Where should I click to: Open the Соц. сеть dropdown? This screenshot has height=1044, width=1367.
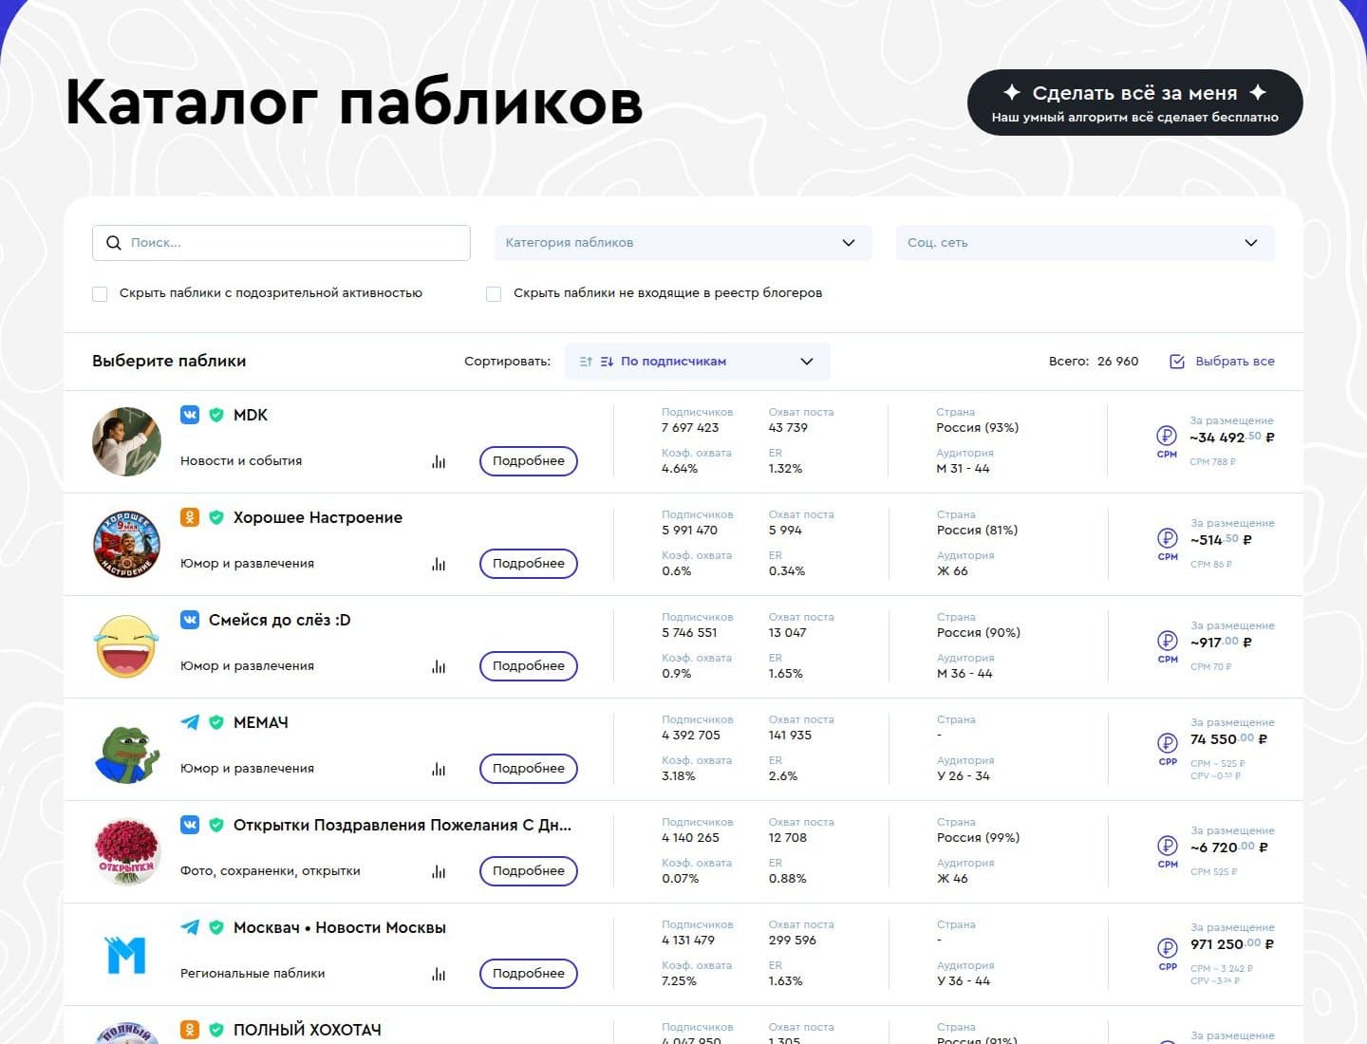(1085, 243)
